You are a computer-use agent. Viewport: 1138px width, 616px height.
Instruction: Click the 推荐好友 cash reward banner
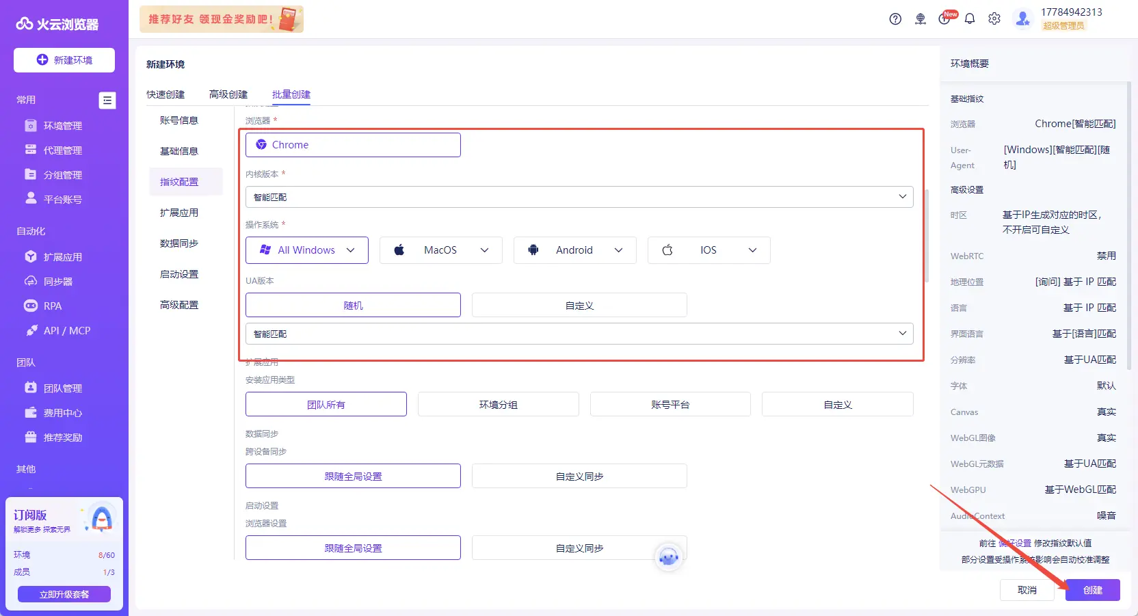pyautogui.click(x=222, y=19)
